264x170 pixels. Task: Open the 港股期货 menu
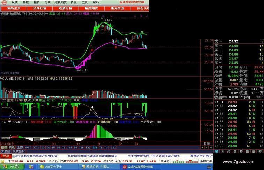(x=61, y=2)
